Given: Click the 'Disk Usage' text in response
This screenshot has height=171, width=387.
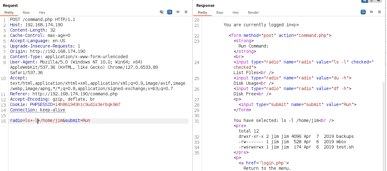Looking at the screenshot, I should click(x=246, y=83).
